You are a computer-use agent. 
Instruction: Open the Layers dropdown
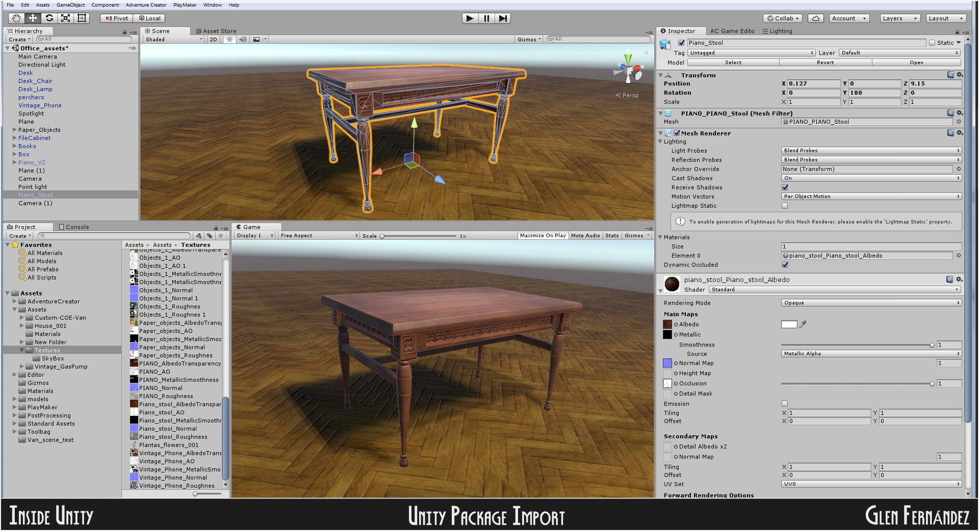(900, 18)
